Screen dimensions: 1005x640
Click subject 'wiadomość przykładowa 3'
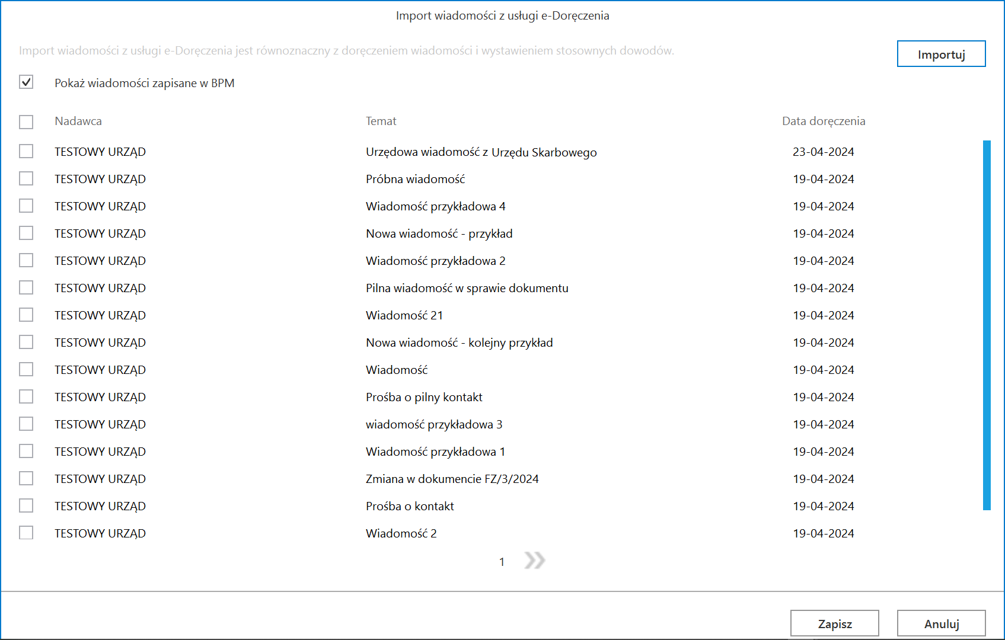pos(434,424)
